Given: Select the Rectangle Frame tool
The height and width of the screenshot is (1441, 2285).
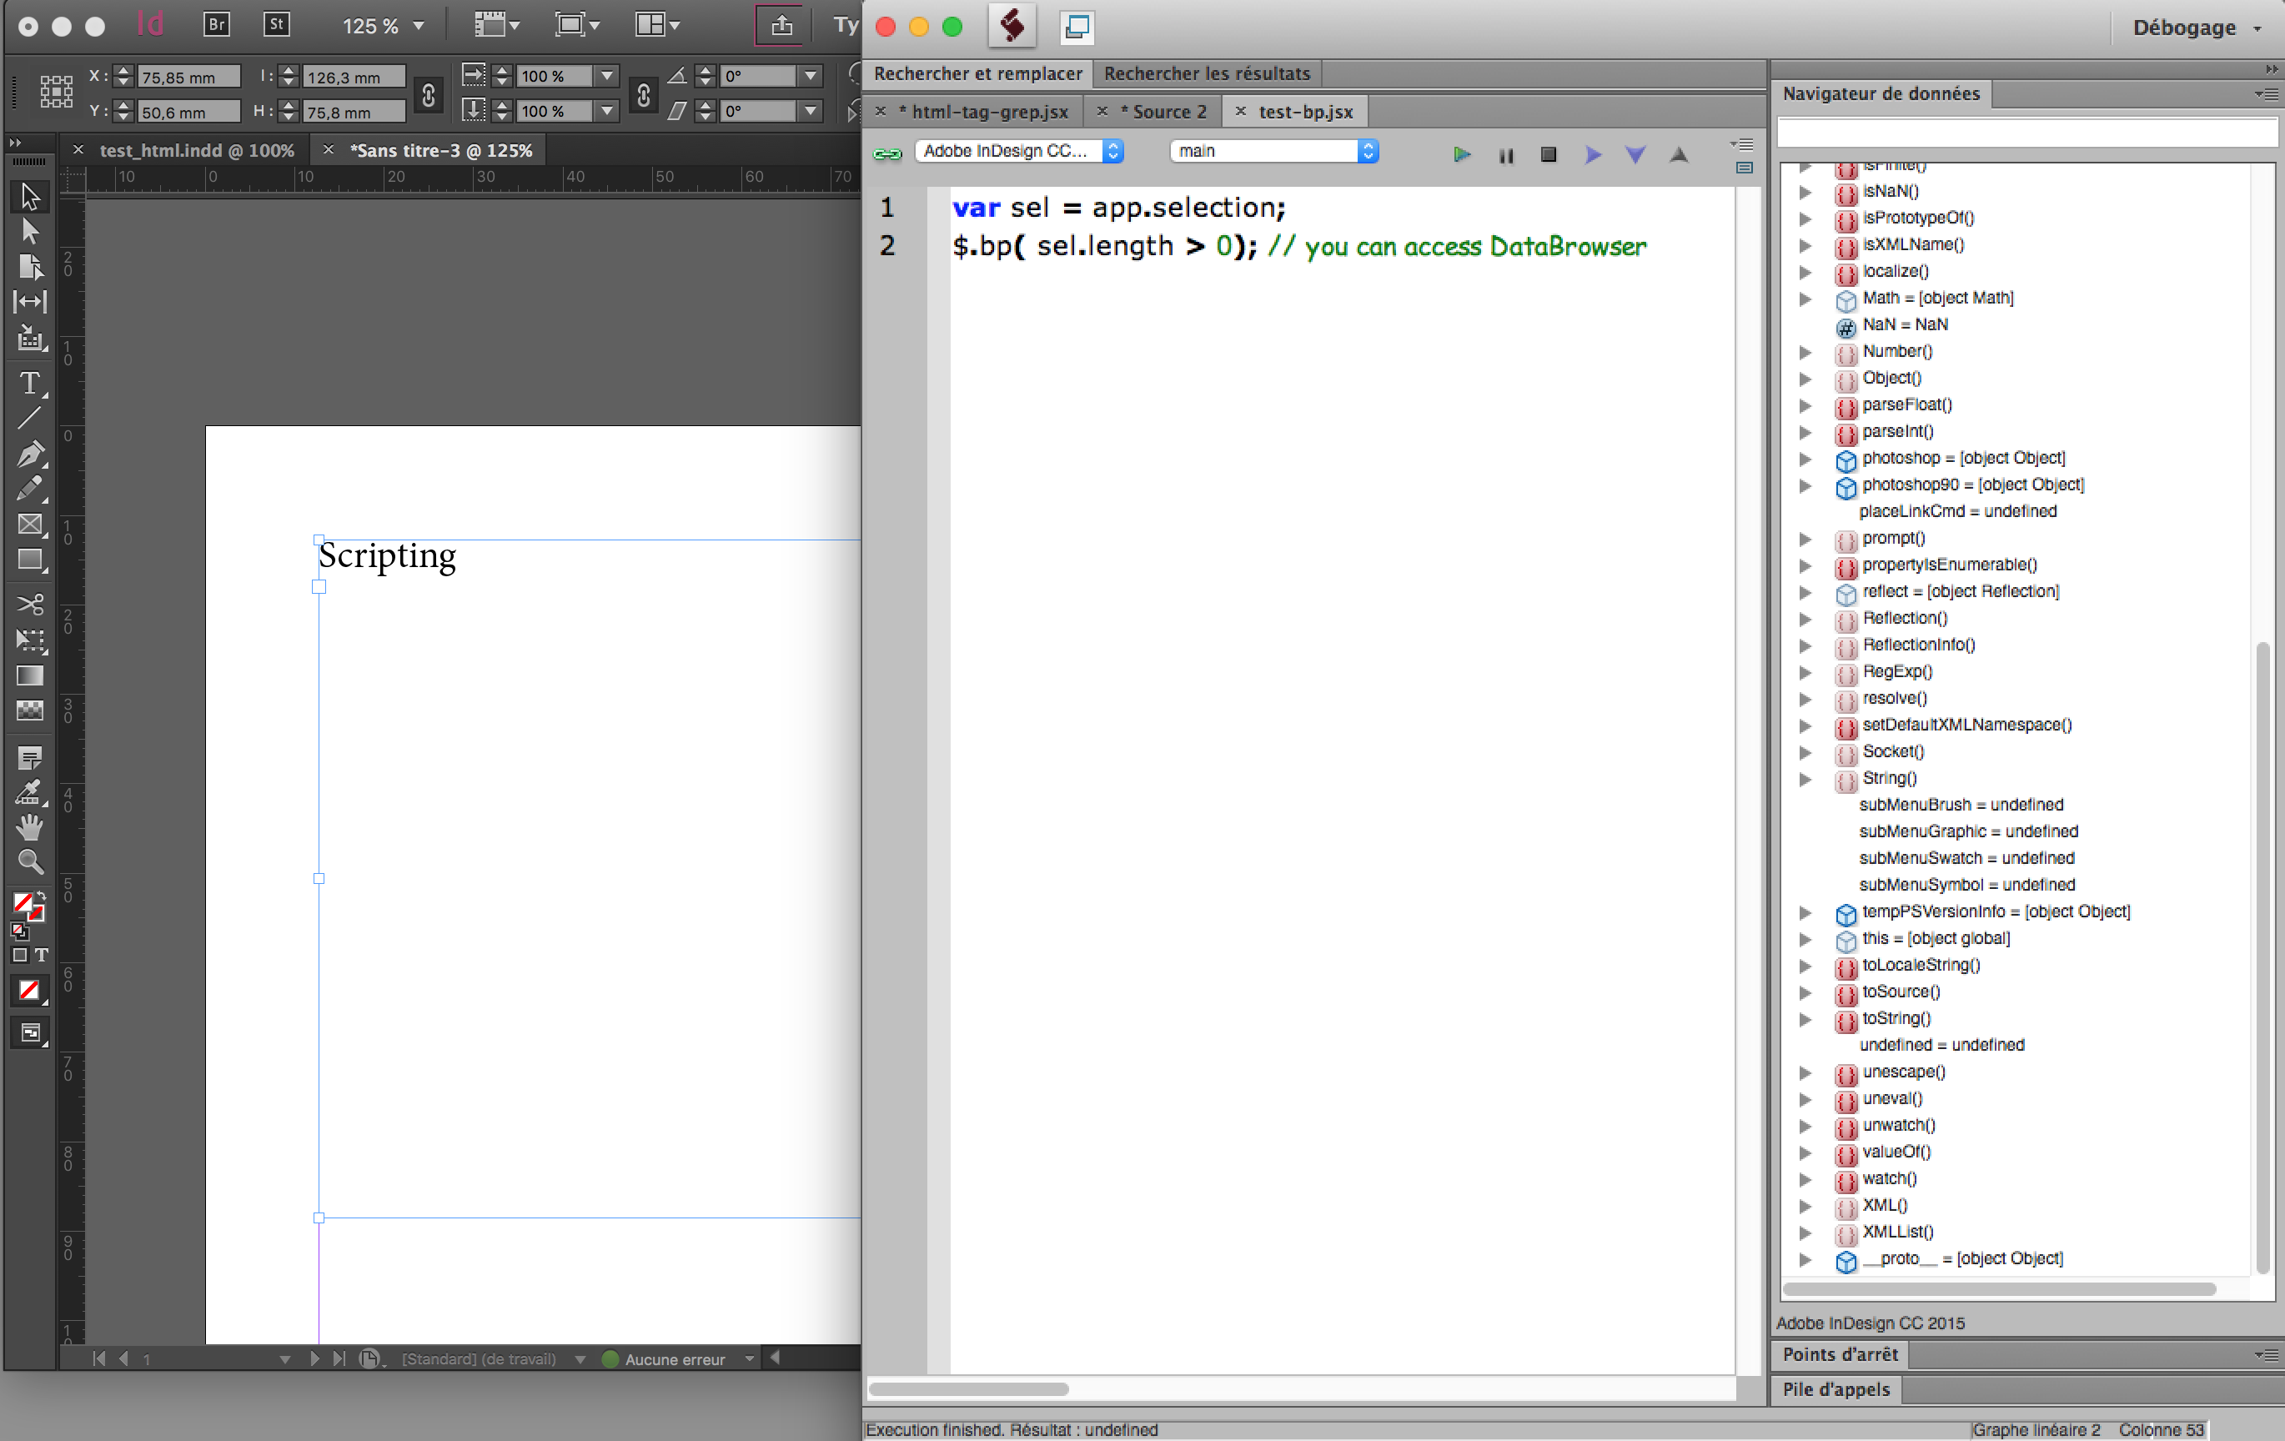Looking at the screenshot, I should point(30,525).
